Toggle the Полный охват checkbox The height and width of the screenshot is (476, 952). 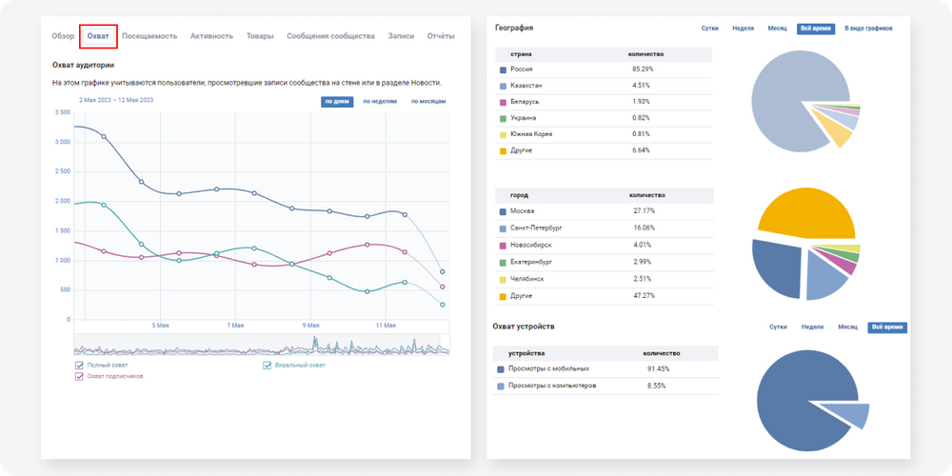79,365
